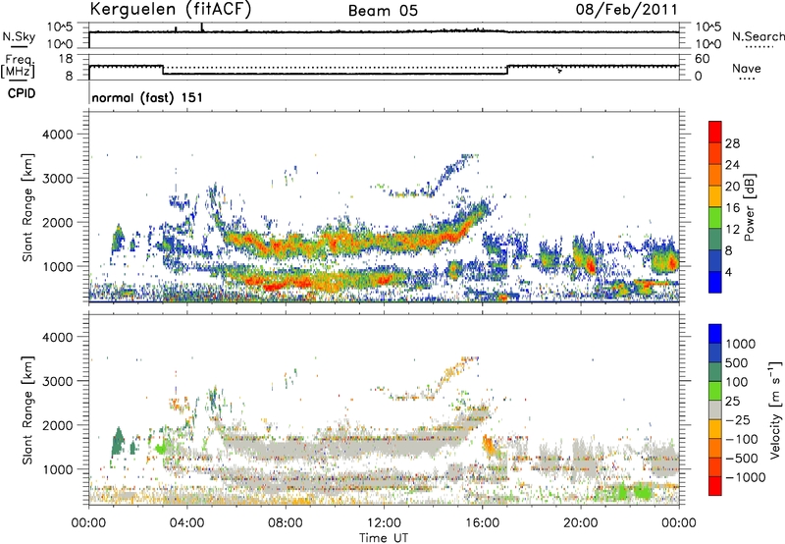Click the "CPID" row label
The height and width of the screenshot is (544, 785).
pos(22,93)
